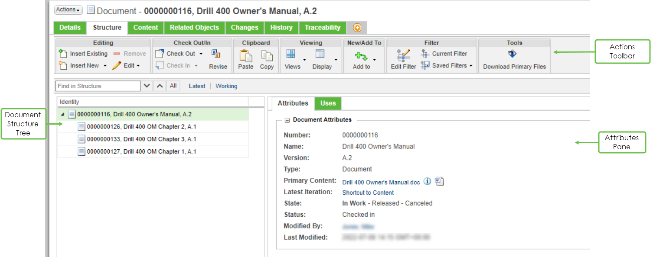653x257 pixels.
Task: Click the Chapter 1 document icon
Action: 81,151
